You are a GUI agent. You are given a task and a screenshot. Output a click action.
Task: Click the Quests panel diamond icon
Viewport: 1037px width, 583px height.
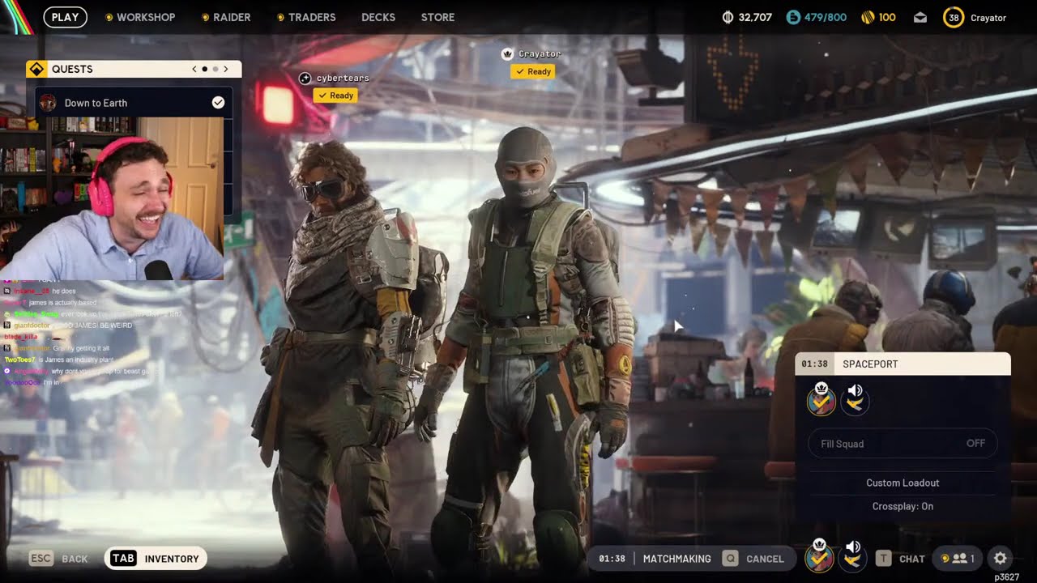coord(36,69)
